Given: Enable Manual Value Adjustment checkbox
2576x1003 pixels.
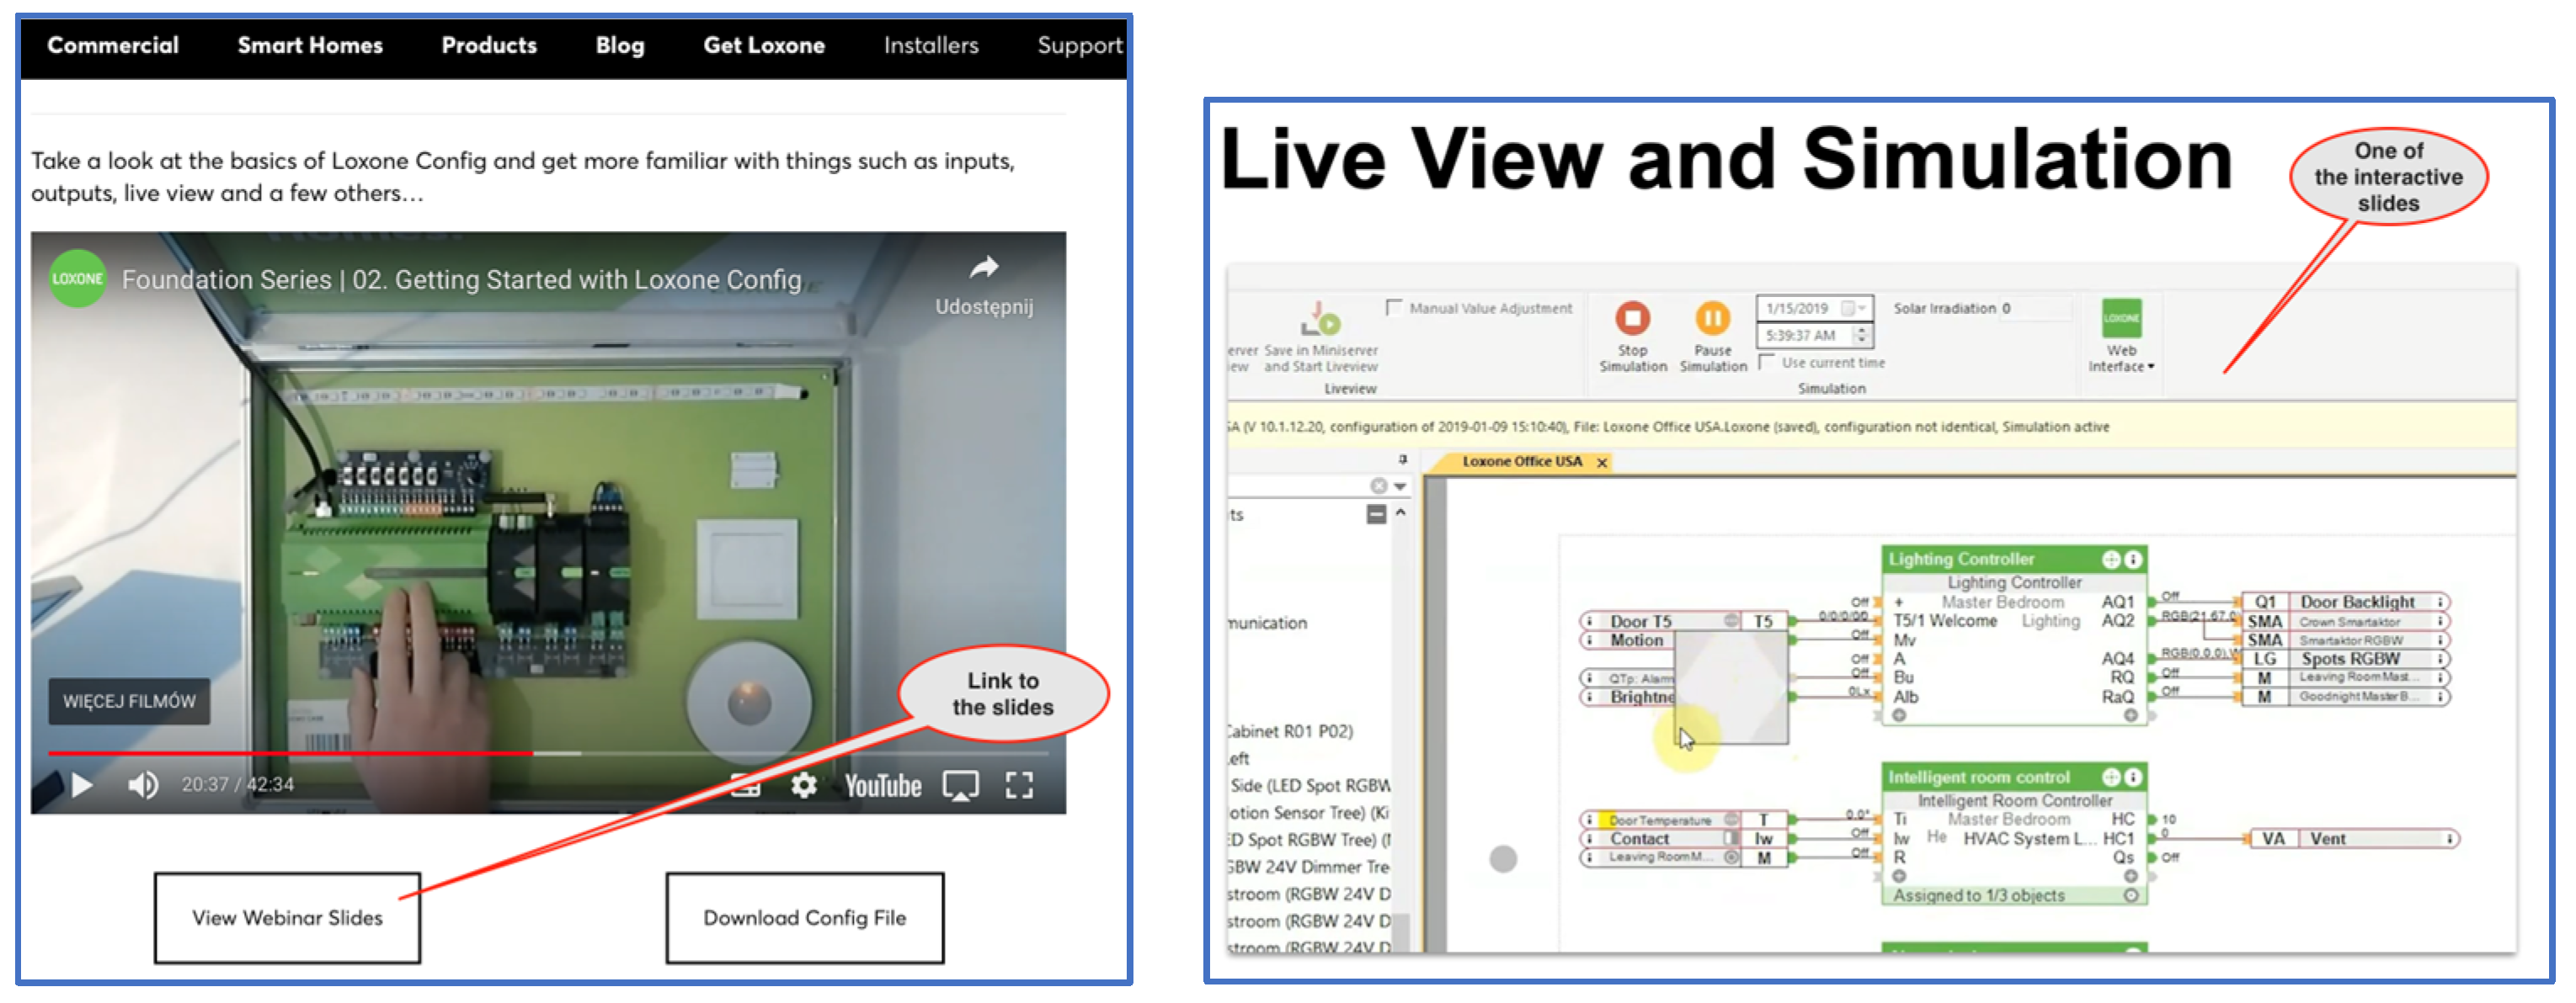Looking at the screenshot, I should tap(1395, 308).
